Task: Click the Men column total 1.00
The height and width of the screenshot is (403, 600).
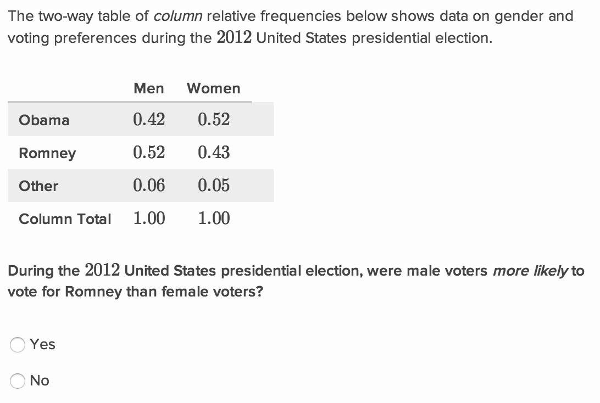Action: pyautogui.click(x=149, y=219)
